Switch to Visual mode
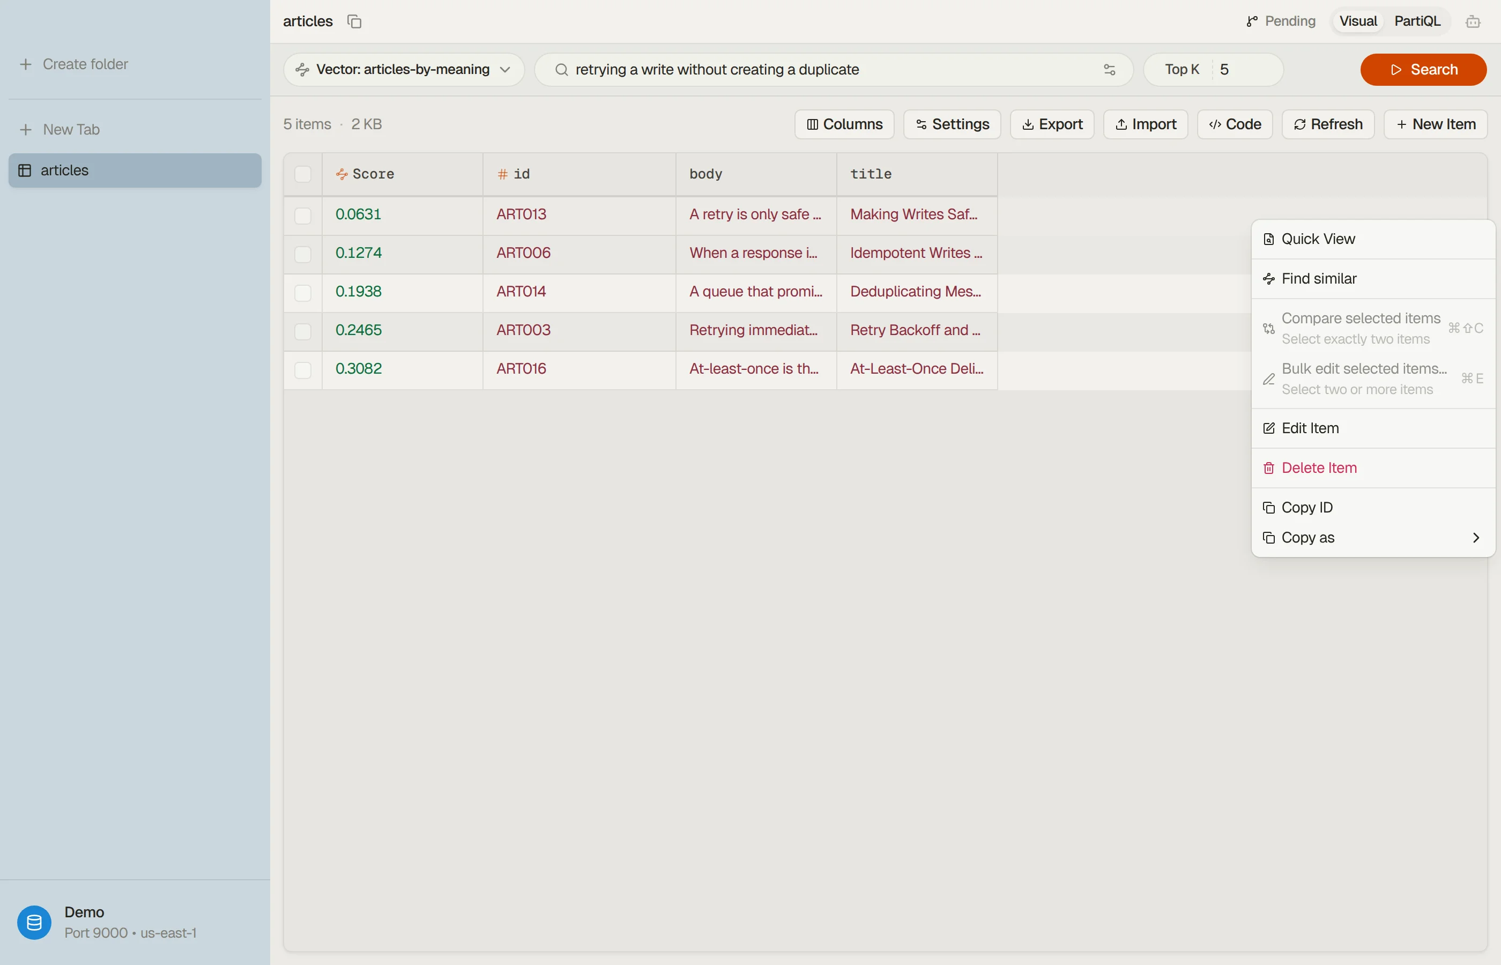This screenshot has height=965, width=1501. tap(1357, 21)
